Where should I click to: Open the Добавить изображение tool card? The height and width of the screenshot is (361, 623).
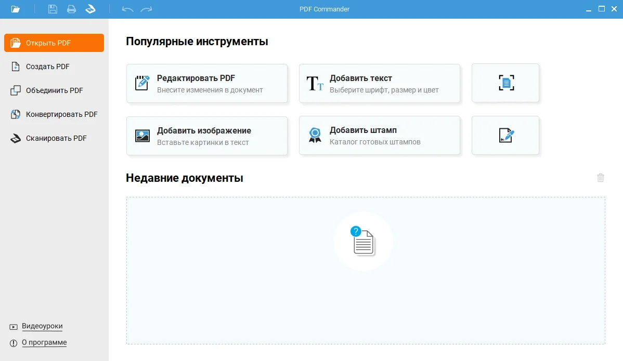point(207,136)
